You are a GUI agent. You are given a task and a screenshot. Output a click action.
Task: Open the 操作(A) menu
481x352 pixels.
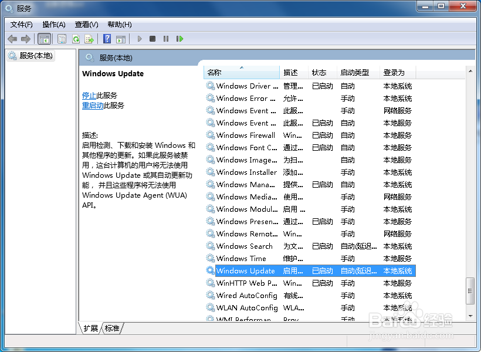click(53, 24)
